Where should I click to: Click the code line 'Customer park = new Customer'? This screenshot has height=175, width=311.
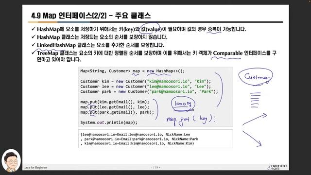pos(149,92)
